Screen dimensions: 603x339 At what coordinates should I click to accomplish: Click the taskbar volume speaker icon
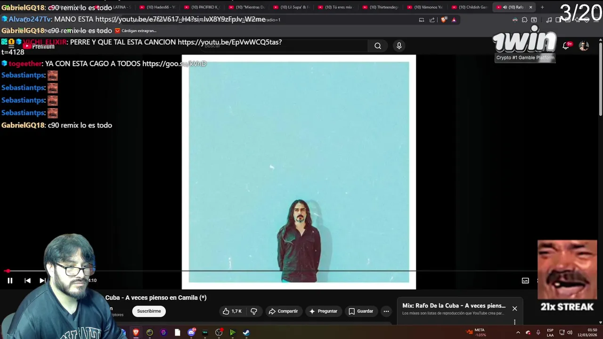click(570, 332)
